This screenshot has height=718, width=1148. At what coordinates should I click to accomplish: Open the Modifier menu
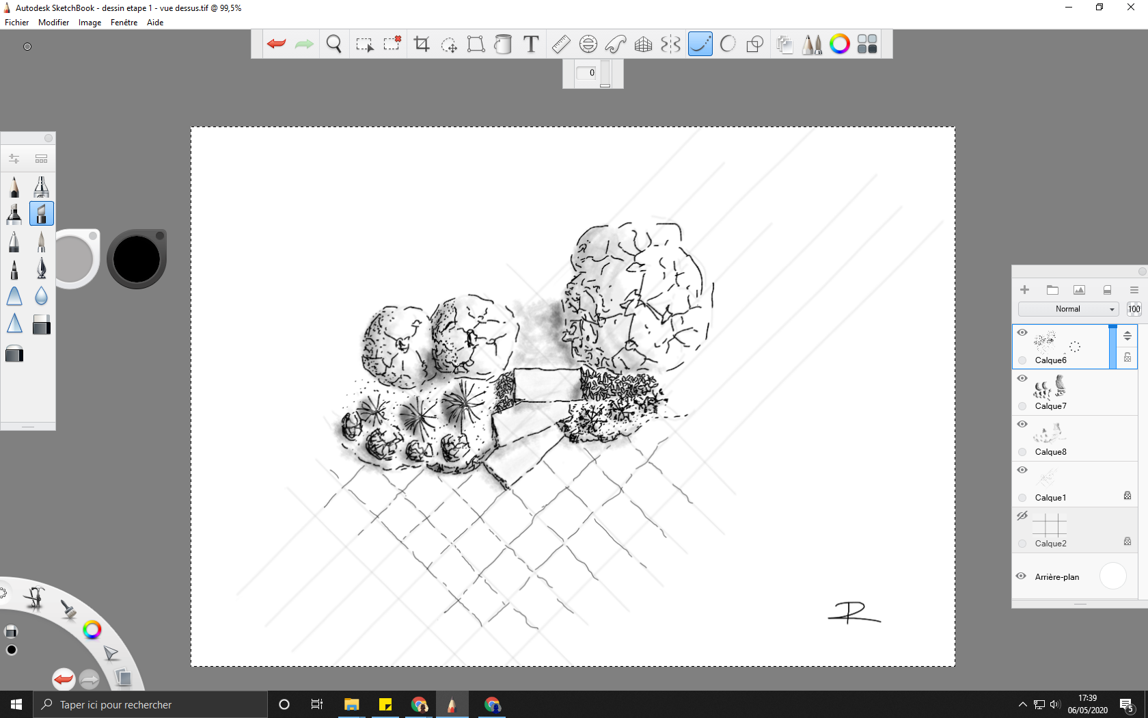click(x=54, y=23)
